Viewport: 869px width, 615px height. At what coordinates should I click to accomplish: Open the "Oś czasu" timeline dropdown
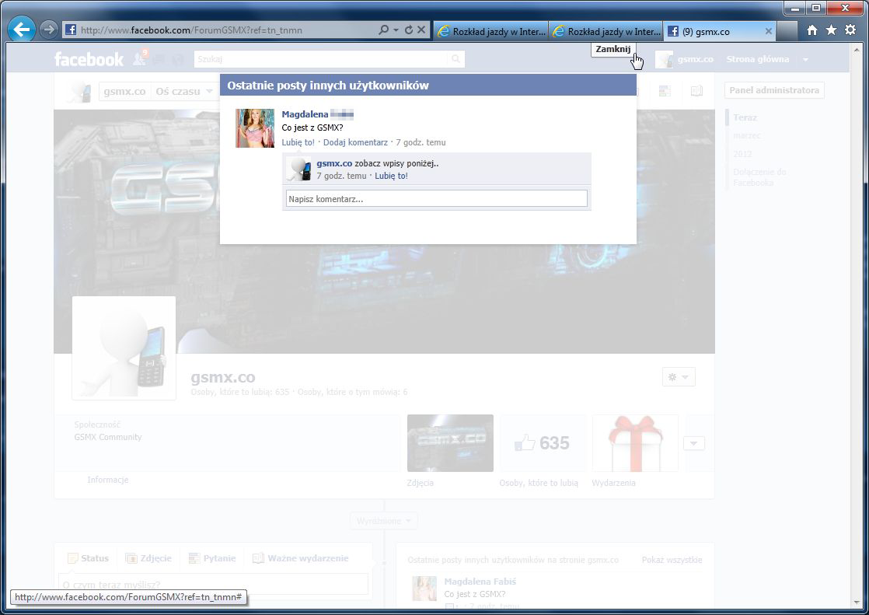183,92
